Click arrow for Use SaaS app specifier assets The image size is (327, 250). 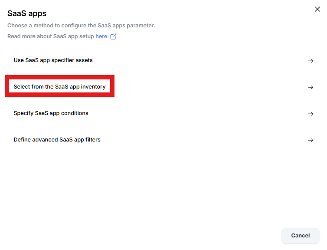[311, 61]
